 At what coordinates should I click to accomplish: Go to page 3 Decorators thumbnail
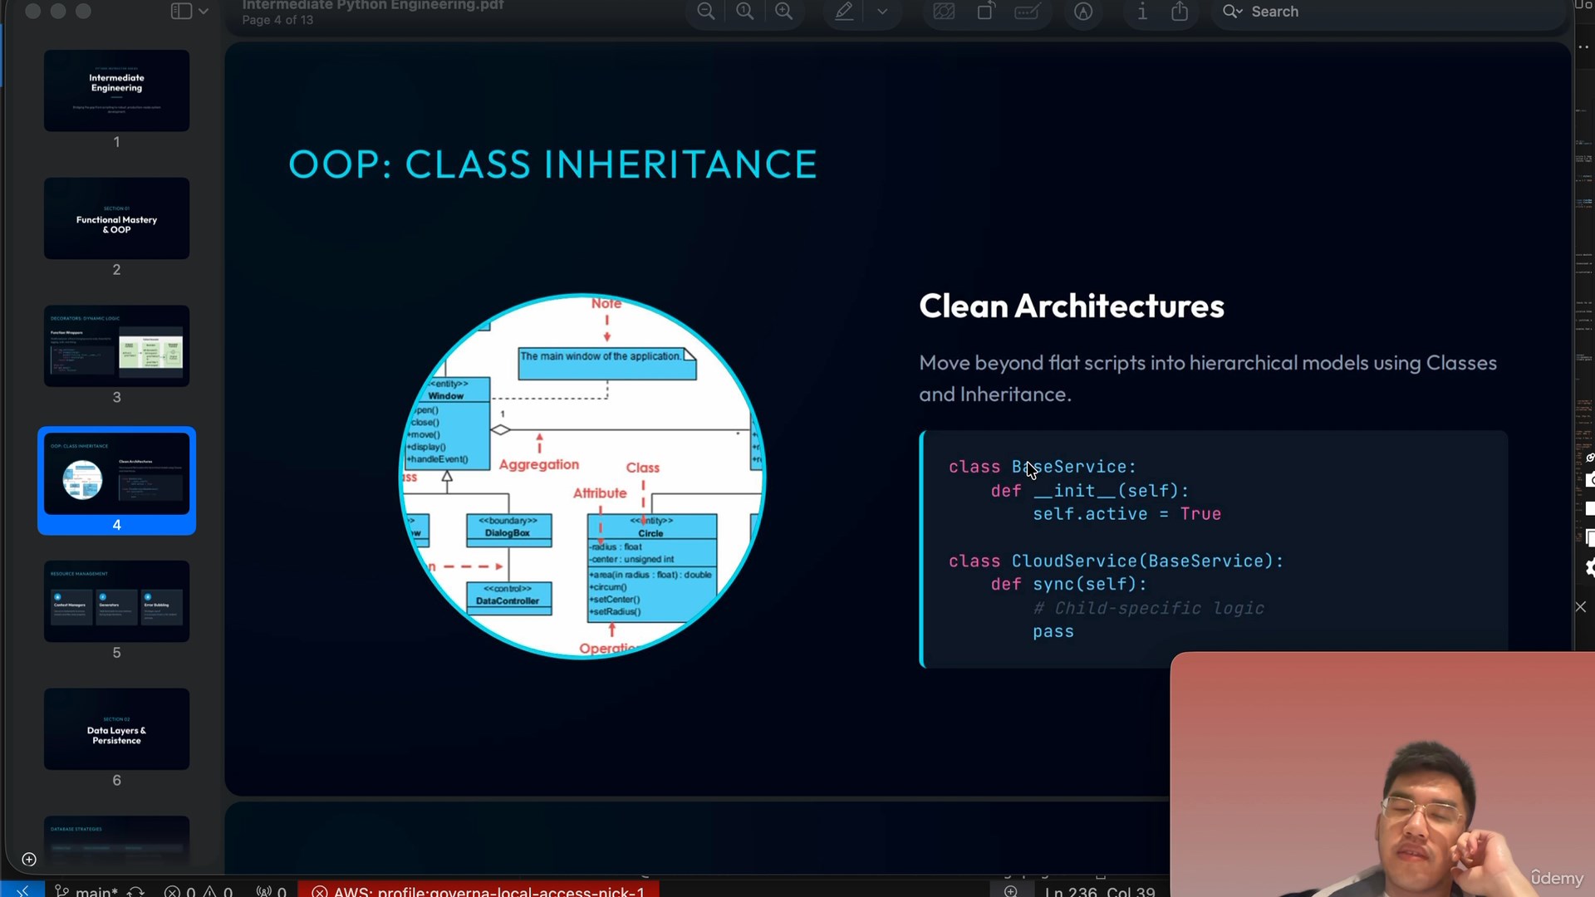[116, 346]
